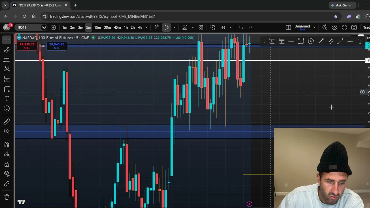Open the user profile avatar menu
The height and width of the screenshot is (208, 370).
pyautogui.click(x=7, y=27)
